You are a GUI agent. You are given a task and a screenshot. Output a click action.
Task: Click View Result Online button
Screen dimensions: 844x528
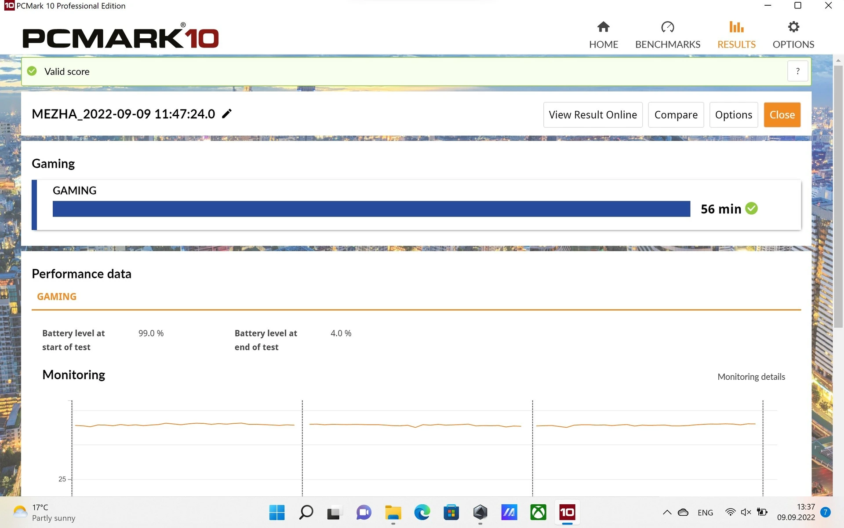[x=593, y=115]
